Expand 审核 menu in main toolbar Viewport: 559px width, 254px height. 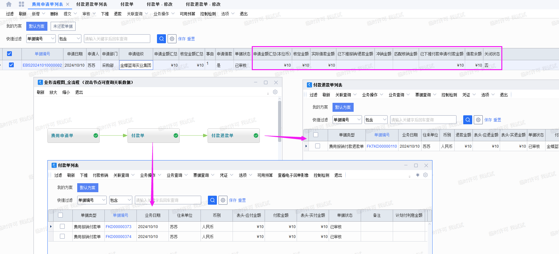click(x=89, y=14)
